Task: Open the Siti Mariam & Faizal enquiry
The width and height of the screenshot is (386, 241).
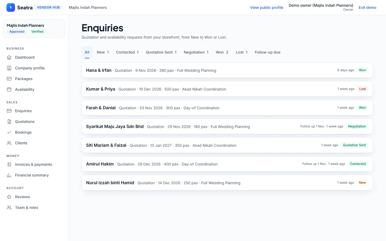Action: coord(227,145)
